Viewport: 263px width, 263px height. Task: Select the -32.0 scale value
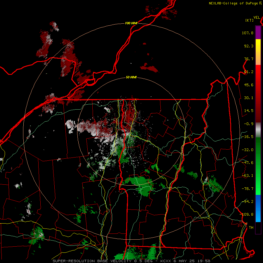pos(248,150)
